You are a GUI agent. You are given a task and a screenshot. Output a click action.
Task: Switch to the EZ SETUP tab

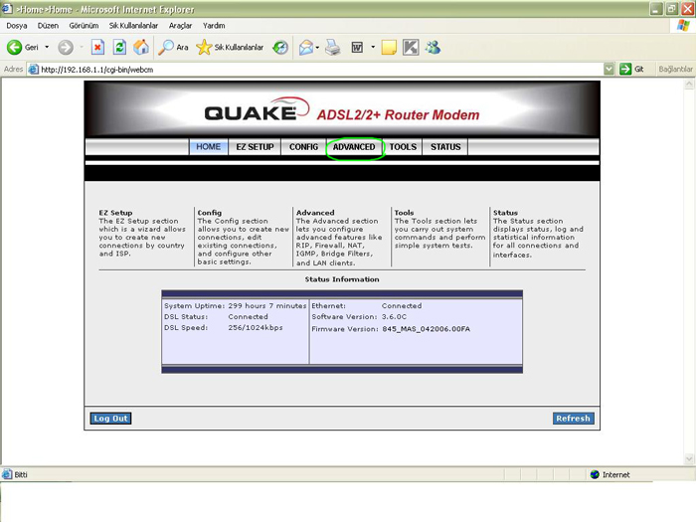[255, 147]
